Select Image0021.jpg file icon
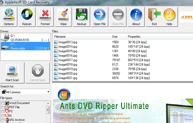Image resolution: width=193 pixels, height=123 pixels. click(56, 78)
